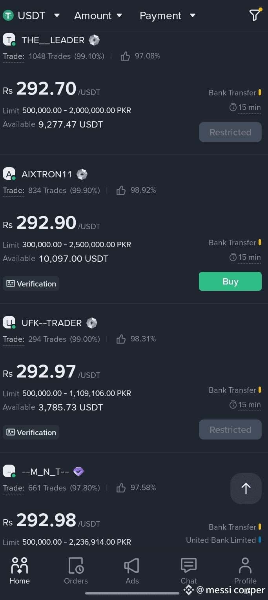268x600 pixels.
Task: Open the Payment method dropdown
Action: tap(168, 16)
